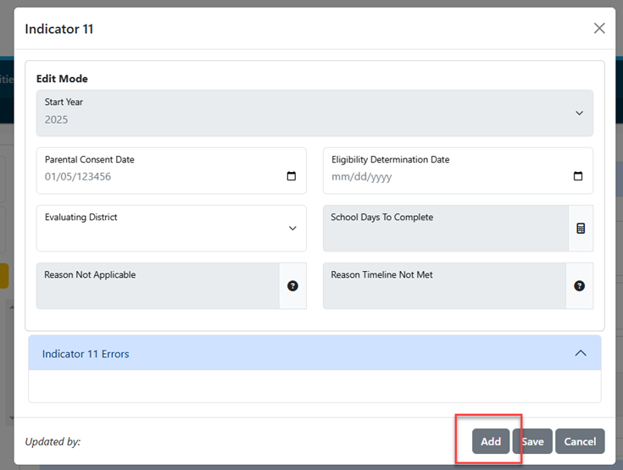Click the Indicator 11 Errors header text

click(x=86, y=354)
